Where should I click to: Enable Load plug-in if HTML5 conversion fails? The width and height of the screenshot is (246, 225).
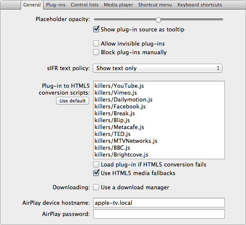point(96,164)
